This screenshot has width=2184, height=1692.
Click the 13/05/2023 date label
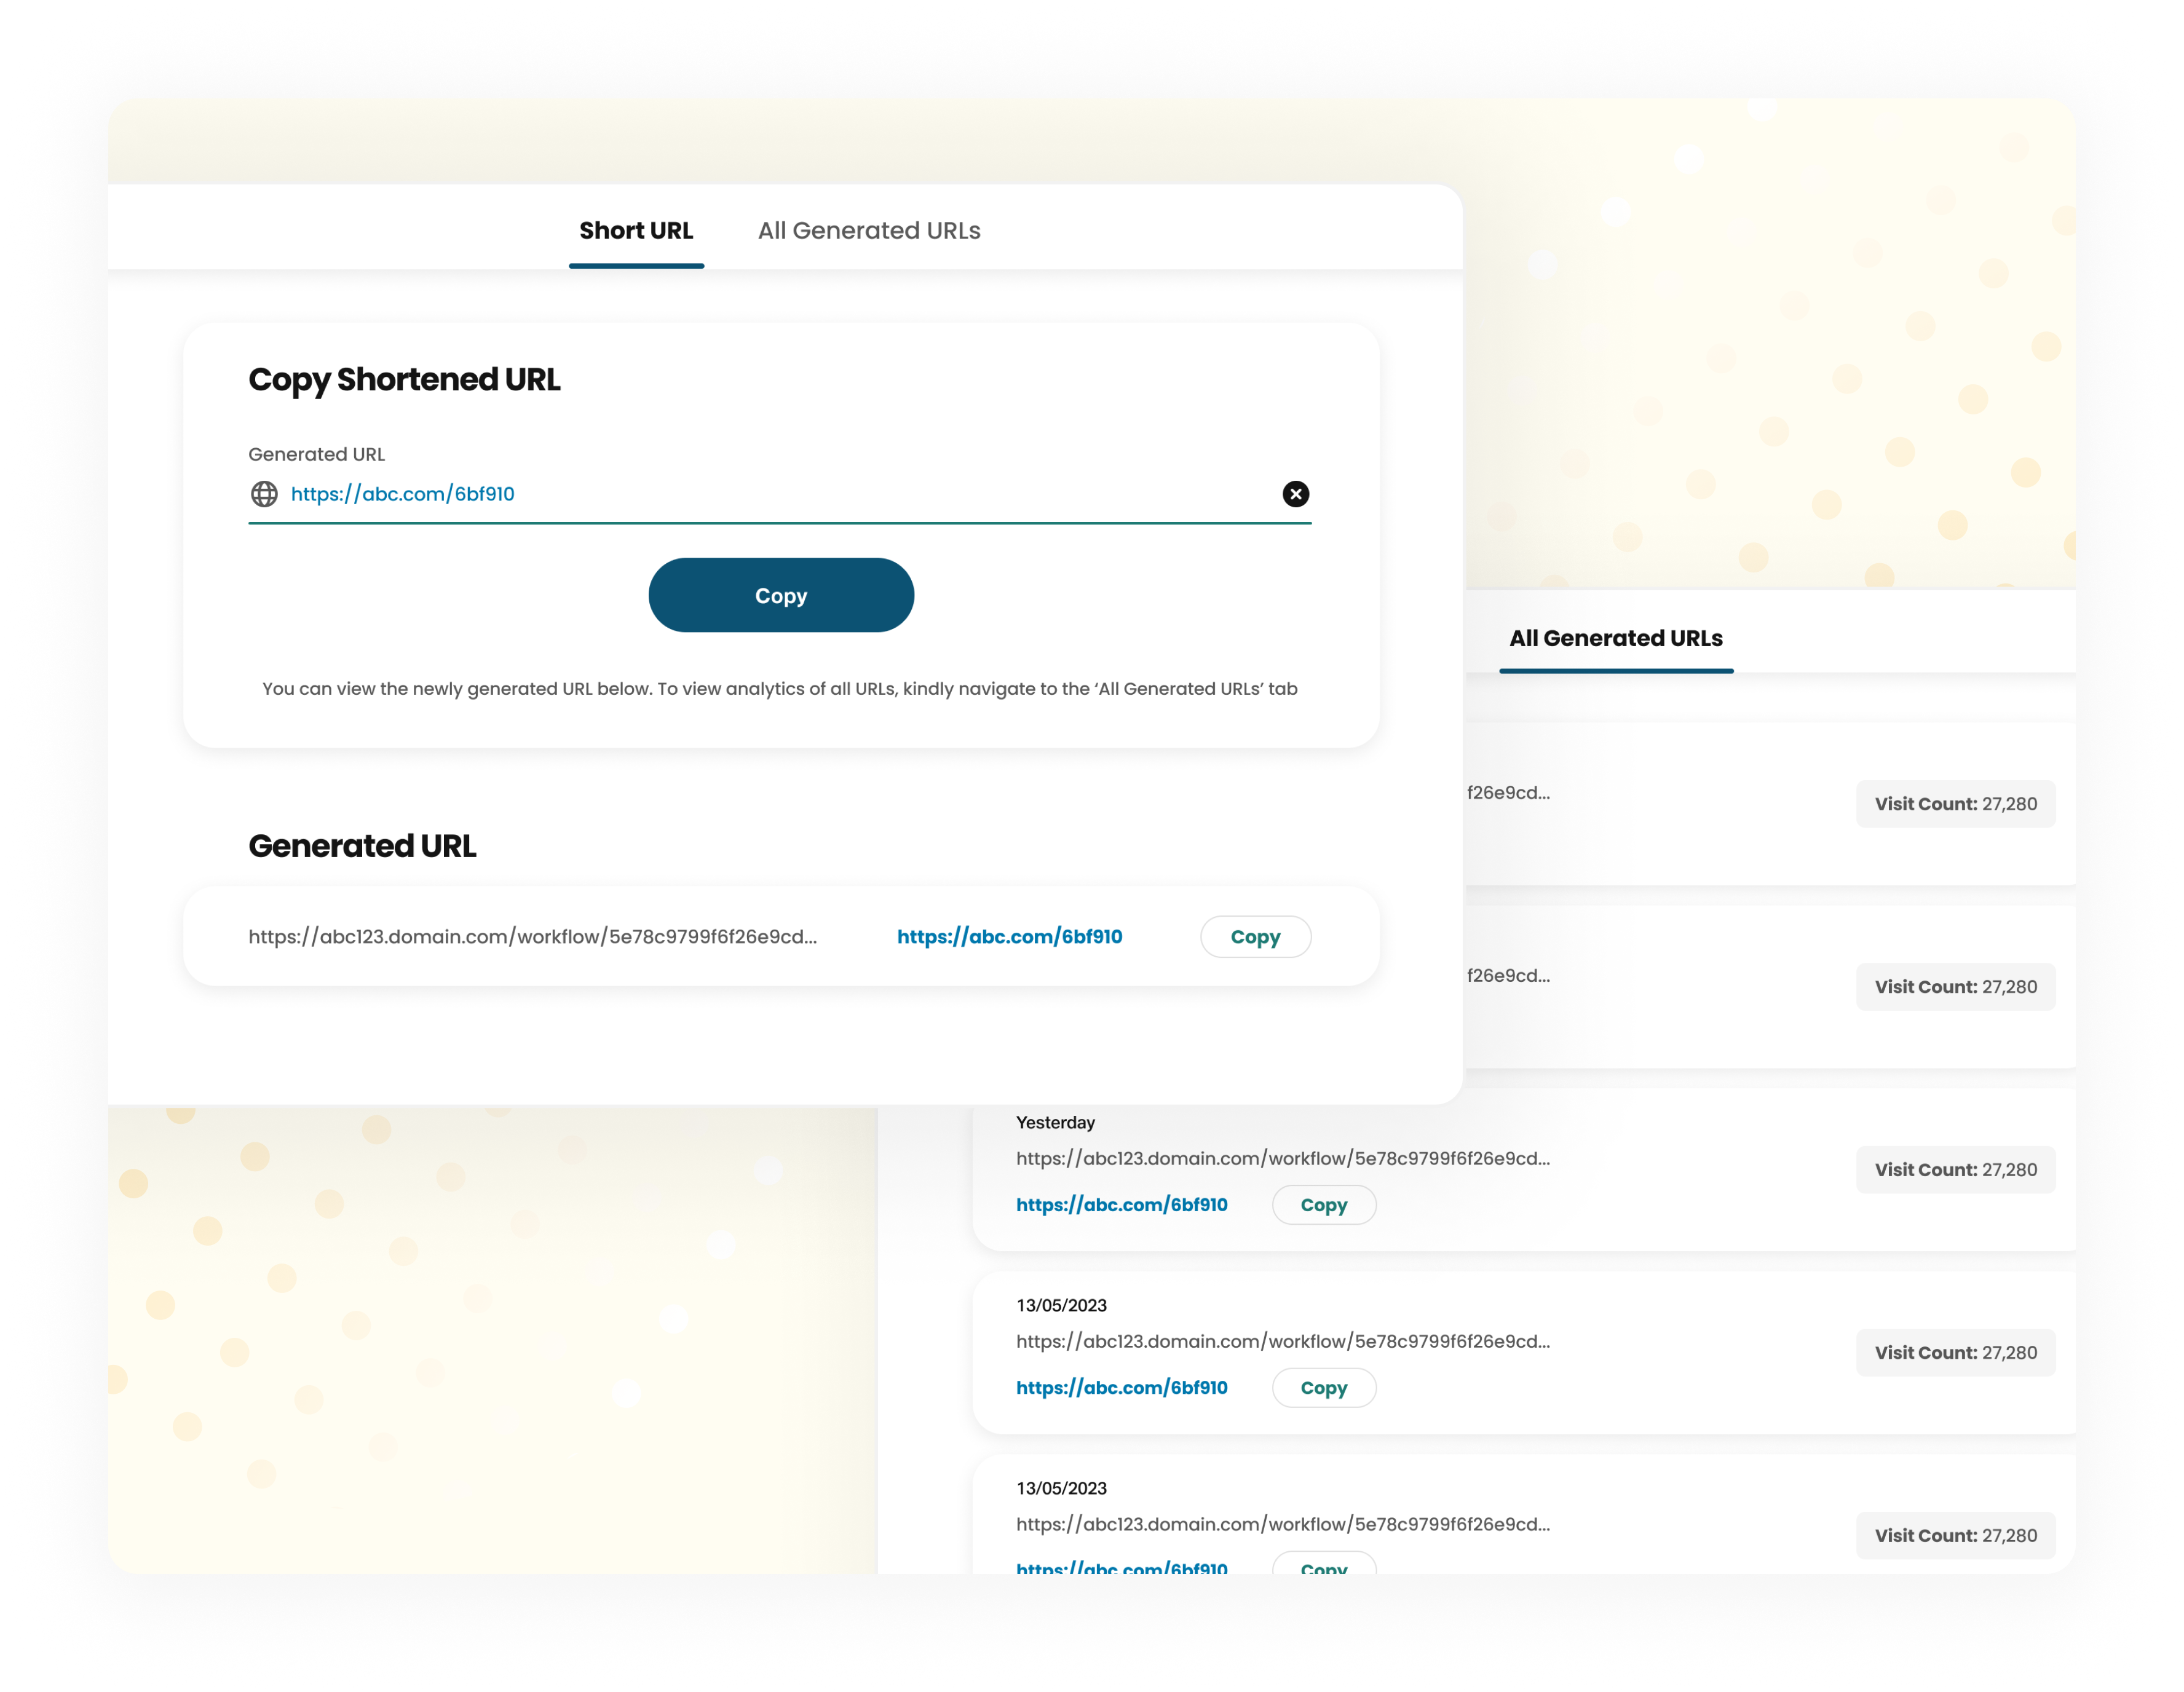click(1060, 1305)
